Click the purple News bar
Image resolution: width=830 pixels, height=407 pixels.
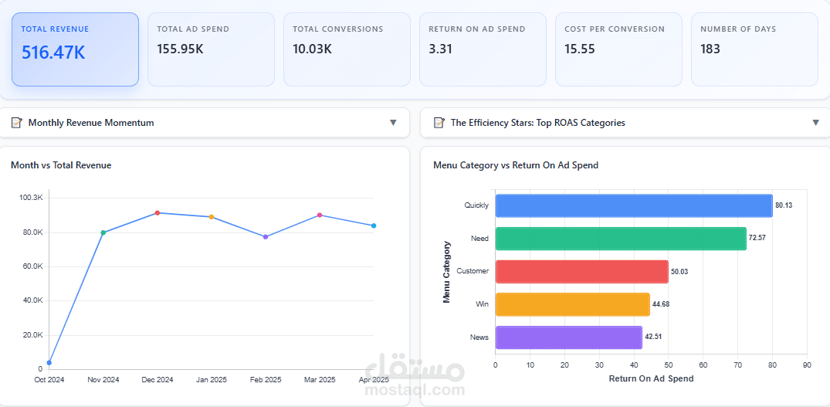click(x=569, y=337)
